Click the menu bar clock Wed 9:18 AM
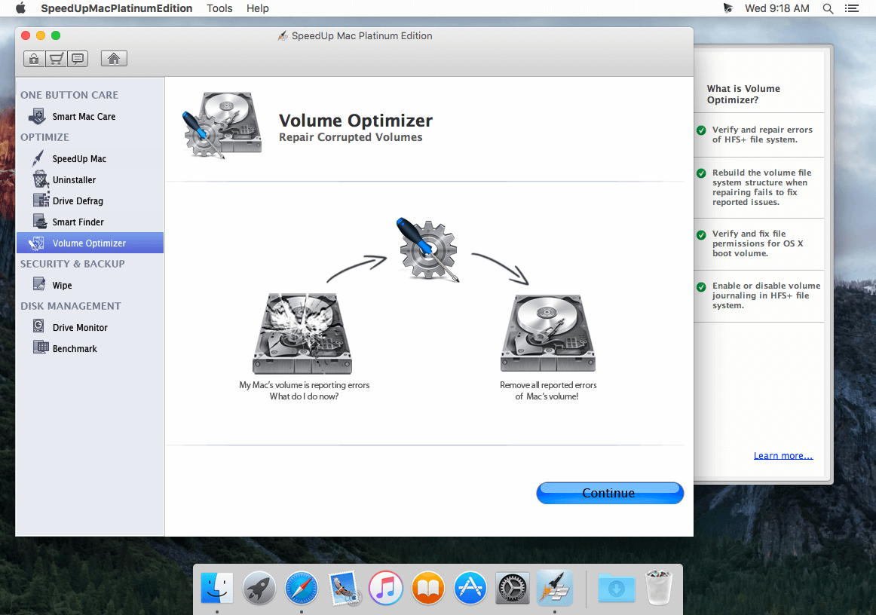 point(776,8)
